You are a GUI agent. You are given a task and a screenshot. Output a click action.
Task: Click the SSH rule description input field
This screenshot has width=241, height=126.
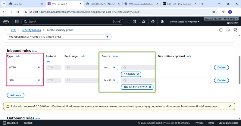(x=184, y=80)
